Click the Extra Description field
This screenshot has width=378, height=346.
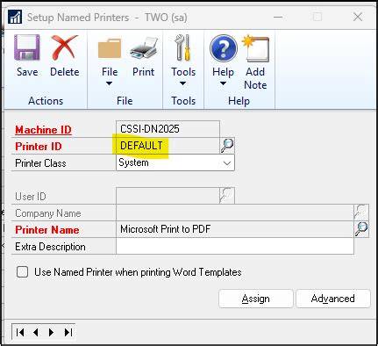tap(235, 246)
